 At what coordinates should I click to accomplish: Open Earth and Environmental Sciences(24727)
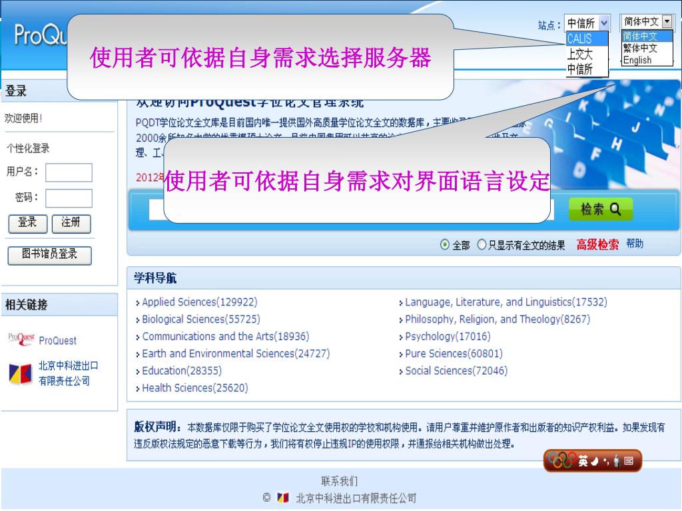coord(236,354)
